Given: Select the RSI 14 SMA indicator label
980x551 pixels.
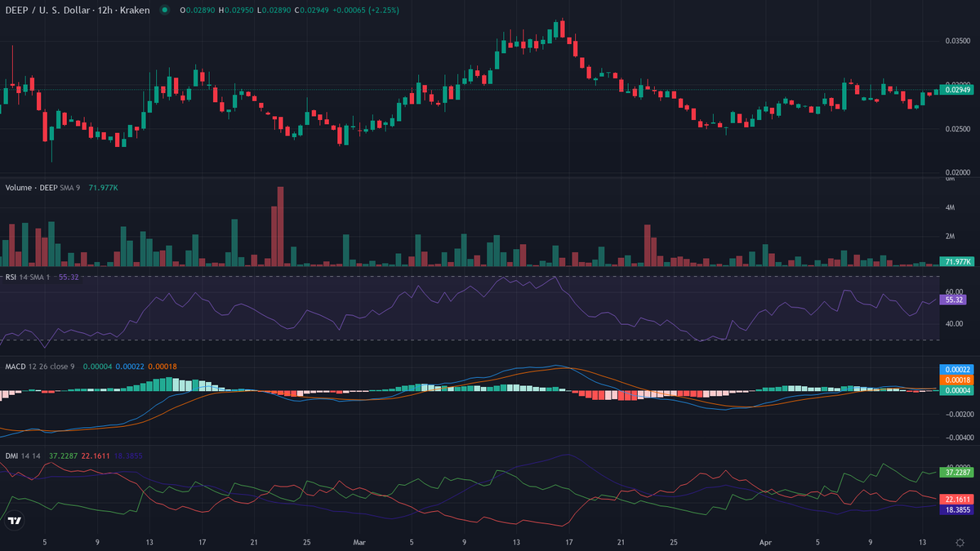Looking at the screenshot, I should pyautogui.click(x=29, y=278).
